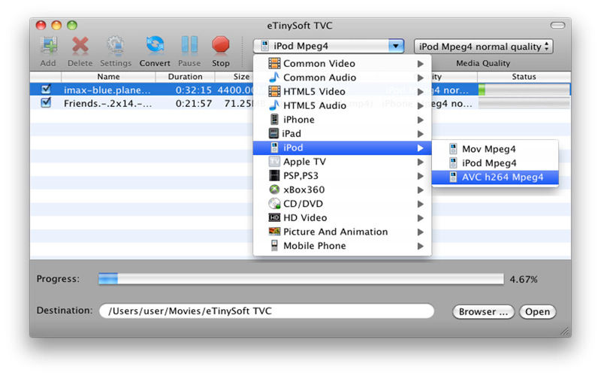Start conversion with the Convert icon
Viewport: 601px width, 376px height.
(x=155, y=47)
